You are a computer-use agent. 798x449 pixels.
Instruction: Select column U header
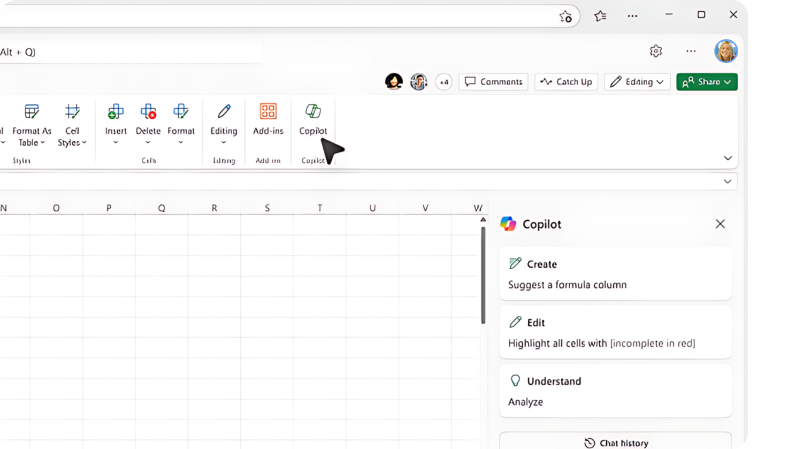pyautogui.click(x=373, y=208)
